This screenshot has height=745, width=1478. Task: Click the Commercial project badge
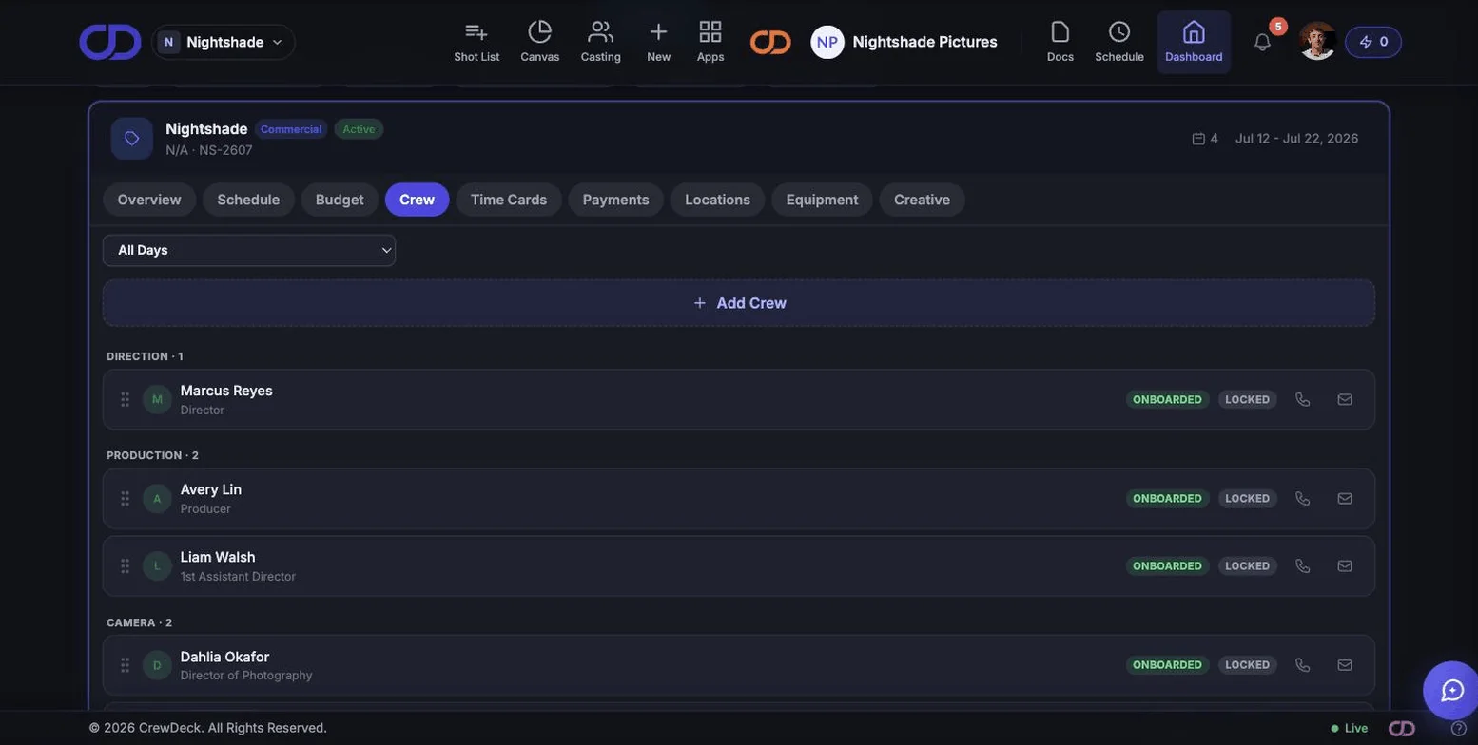point(291,129)
